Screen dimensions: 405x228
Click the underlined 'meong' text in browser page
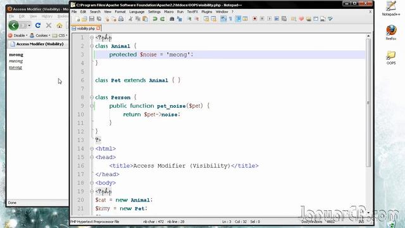(15, 68)
